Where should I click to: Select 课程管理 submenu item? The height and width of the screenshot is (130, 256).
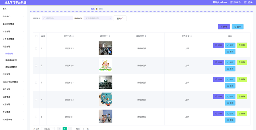(9, 54)
